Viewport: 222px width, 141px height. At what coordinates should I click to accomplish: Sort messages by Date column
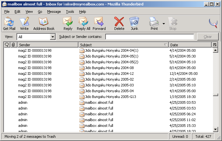190,45
